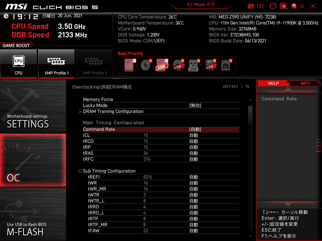Click the HOT KEY label
Viewport: 322px width, 241px height.
point(230,87)
